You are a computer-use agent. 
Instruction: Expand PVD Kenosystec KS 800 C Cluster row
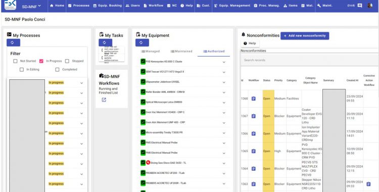coord(224,62)
